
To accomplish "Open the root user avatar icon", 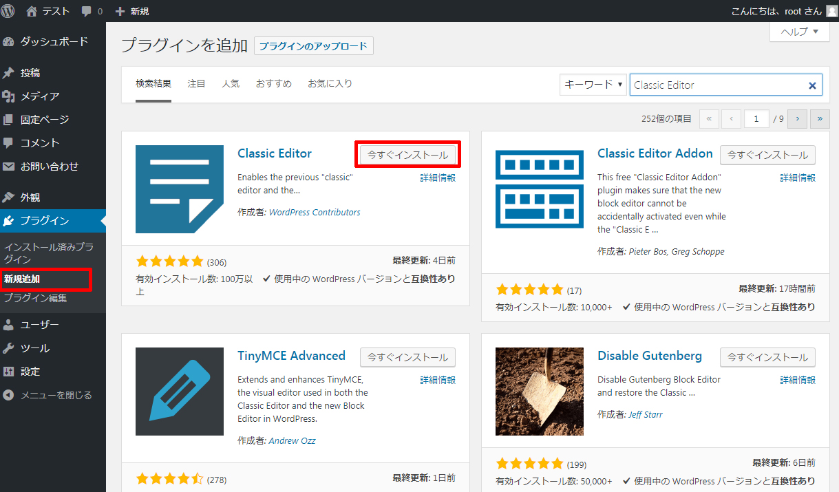I will (831, 11).
